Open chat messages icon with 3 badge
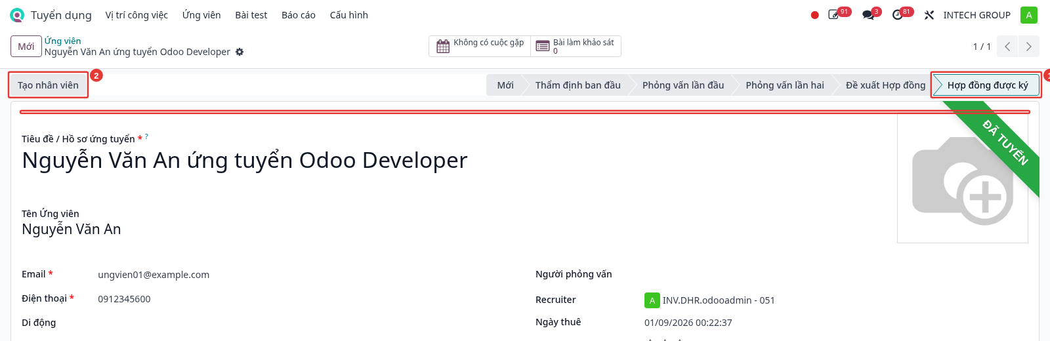1050x341 pixels. coord(868,14)
